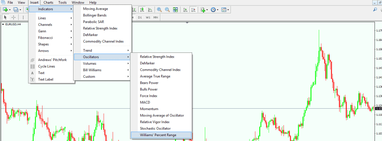Expand the Custom indicators submenu
The image size is (382, 141).
(x=102, y=76)
